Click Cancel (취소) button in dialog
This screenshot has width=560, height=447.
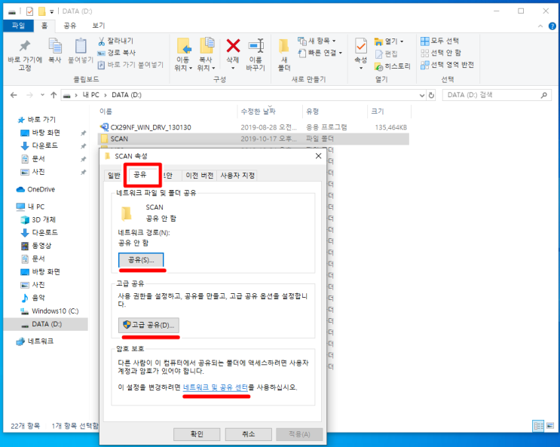(248, 434)
